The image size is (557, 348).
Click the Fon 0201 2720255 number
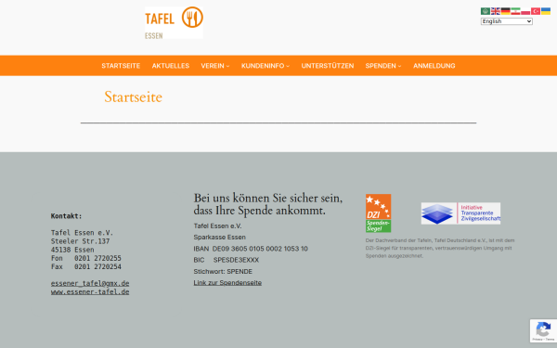(86, 258)
